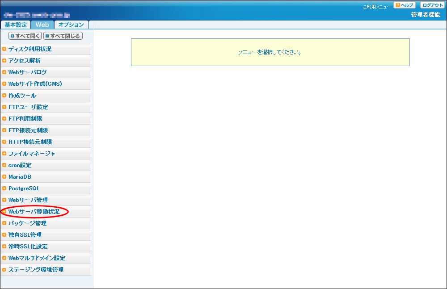Expand all menus with すべて開く
The width and height of the screenshot is (447, 289).
pos(25,36)
